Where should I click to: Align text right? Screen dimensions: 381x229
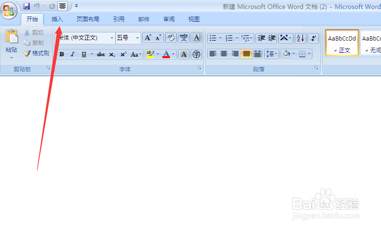[235, 54]
